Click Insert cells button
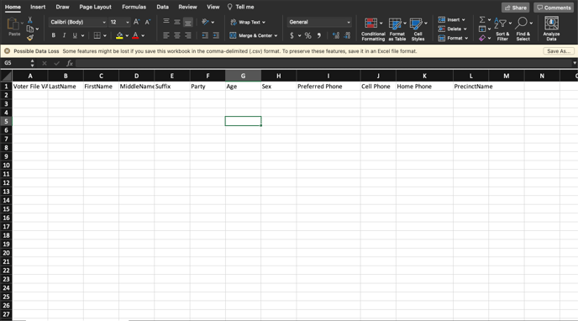Image resolution: width=578 pixels, height=321 pixels. (451, 19)
